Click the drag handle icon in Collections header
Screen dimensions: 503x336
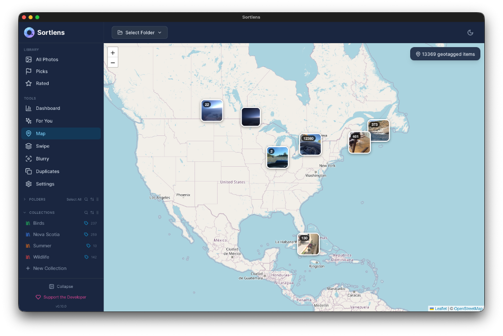click(x=98, y=212)
